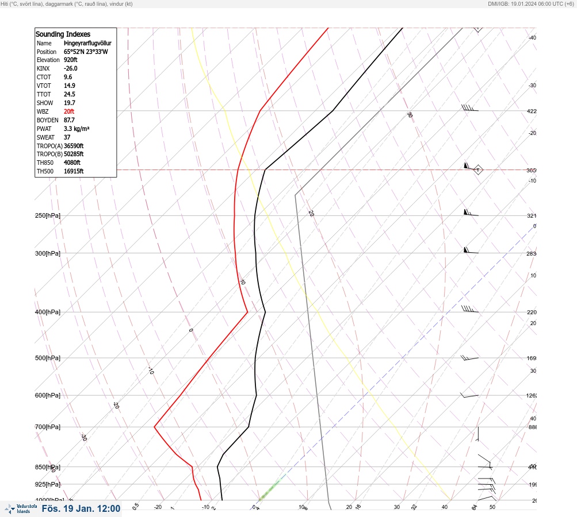Select KINX value -26.0
The image size is (577, 517).
pos(71,68)
